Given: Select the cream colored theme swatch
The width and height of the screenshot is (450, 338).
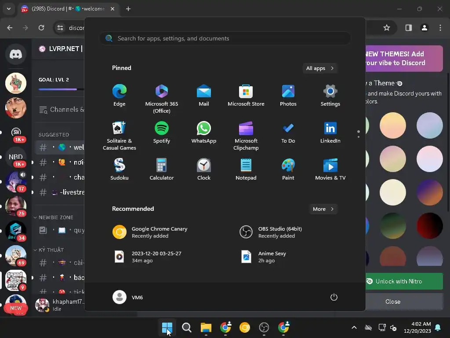Looking at the screenshot, I should pos(392,192).
